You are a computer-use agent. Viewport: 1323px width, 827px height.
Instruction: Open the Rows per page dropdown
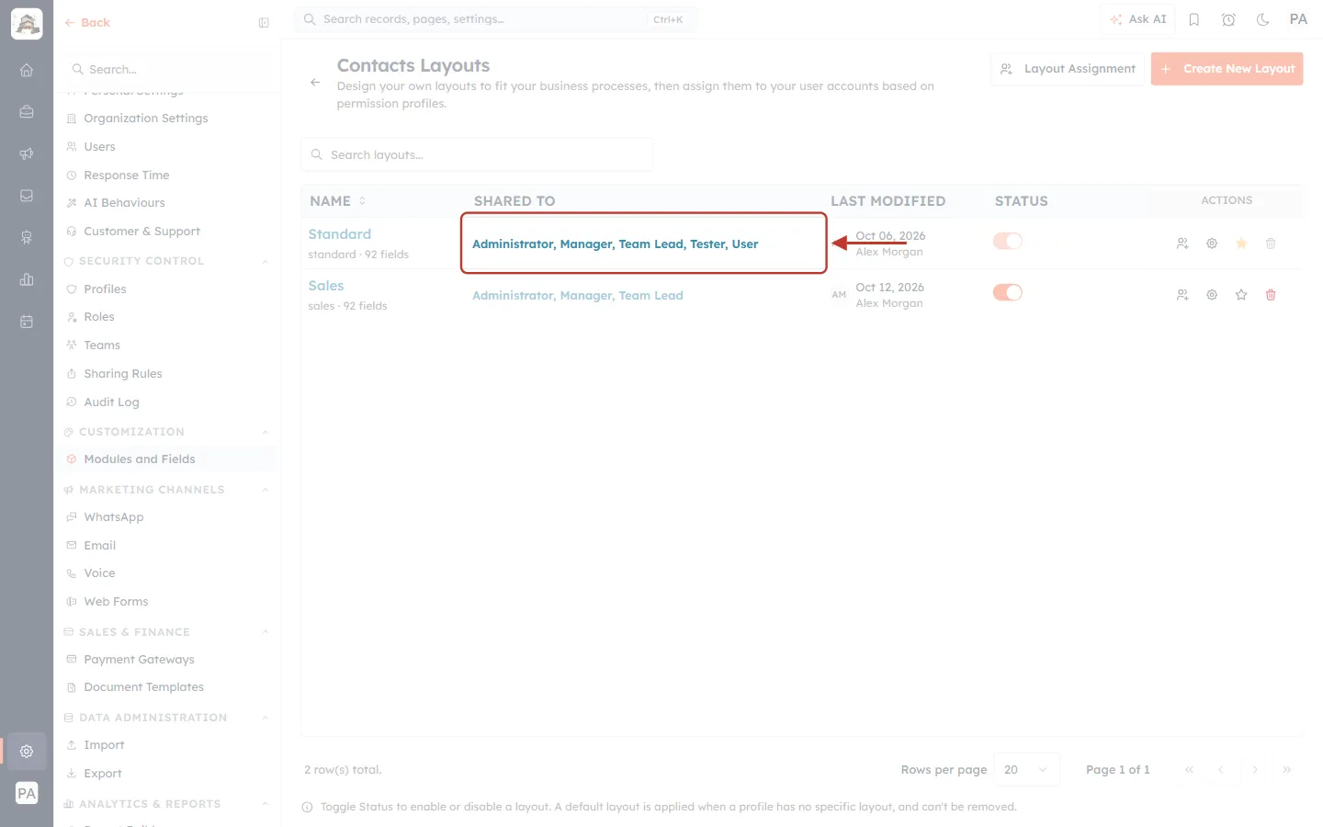pyautogui.click(x=1026, y=770)
